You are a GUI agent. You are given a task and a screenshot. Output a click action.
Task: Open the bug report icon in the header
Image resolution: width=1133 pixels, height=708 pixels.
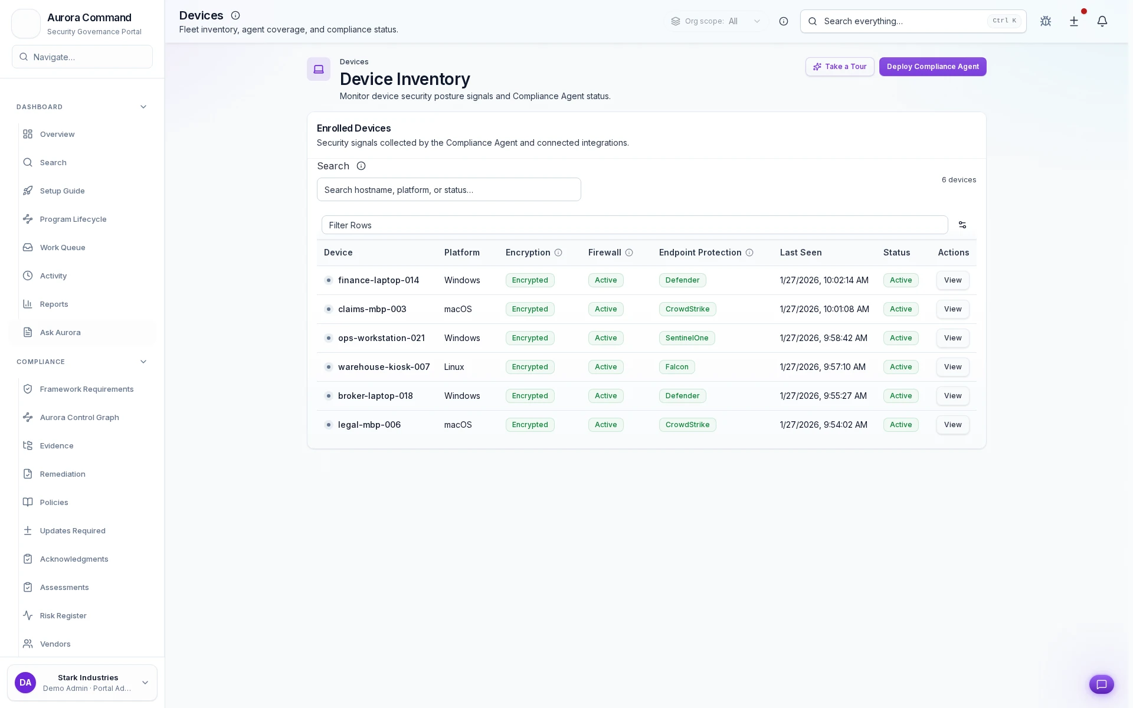click(x=1045, y=21)
